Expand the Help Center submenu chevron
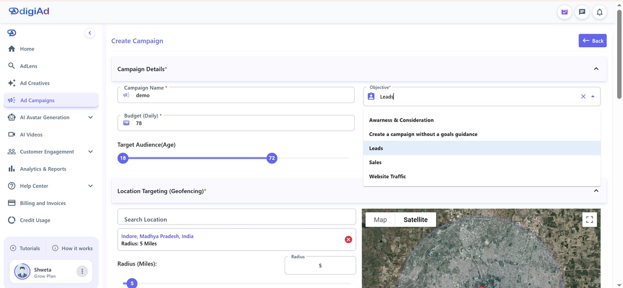Screen dimensions: 623x288 (x=91, y=185)
